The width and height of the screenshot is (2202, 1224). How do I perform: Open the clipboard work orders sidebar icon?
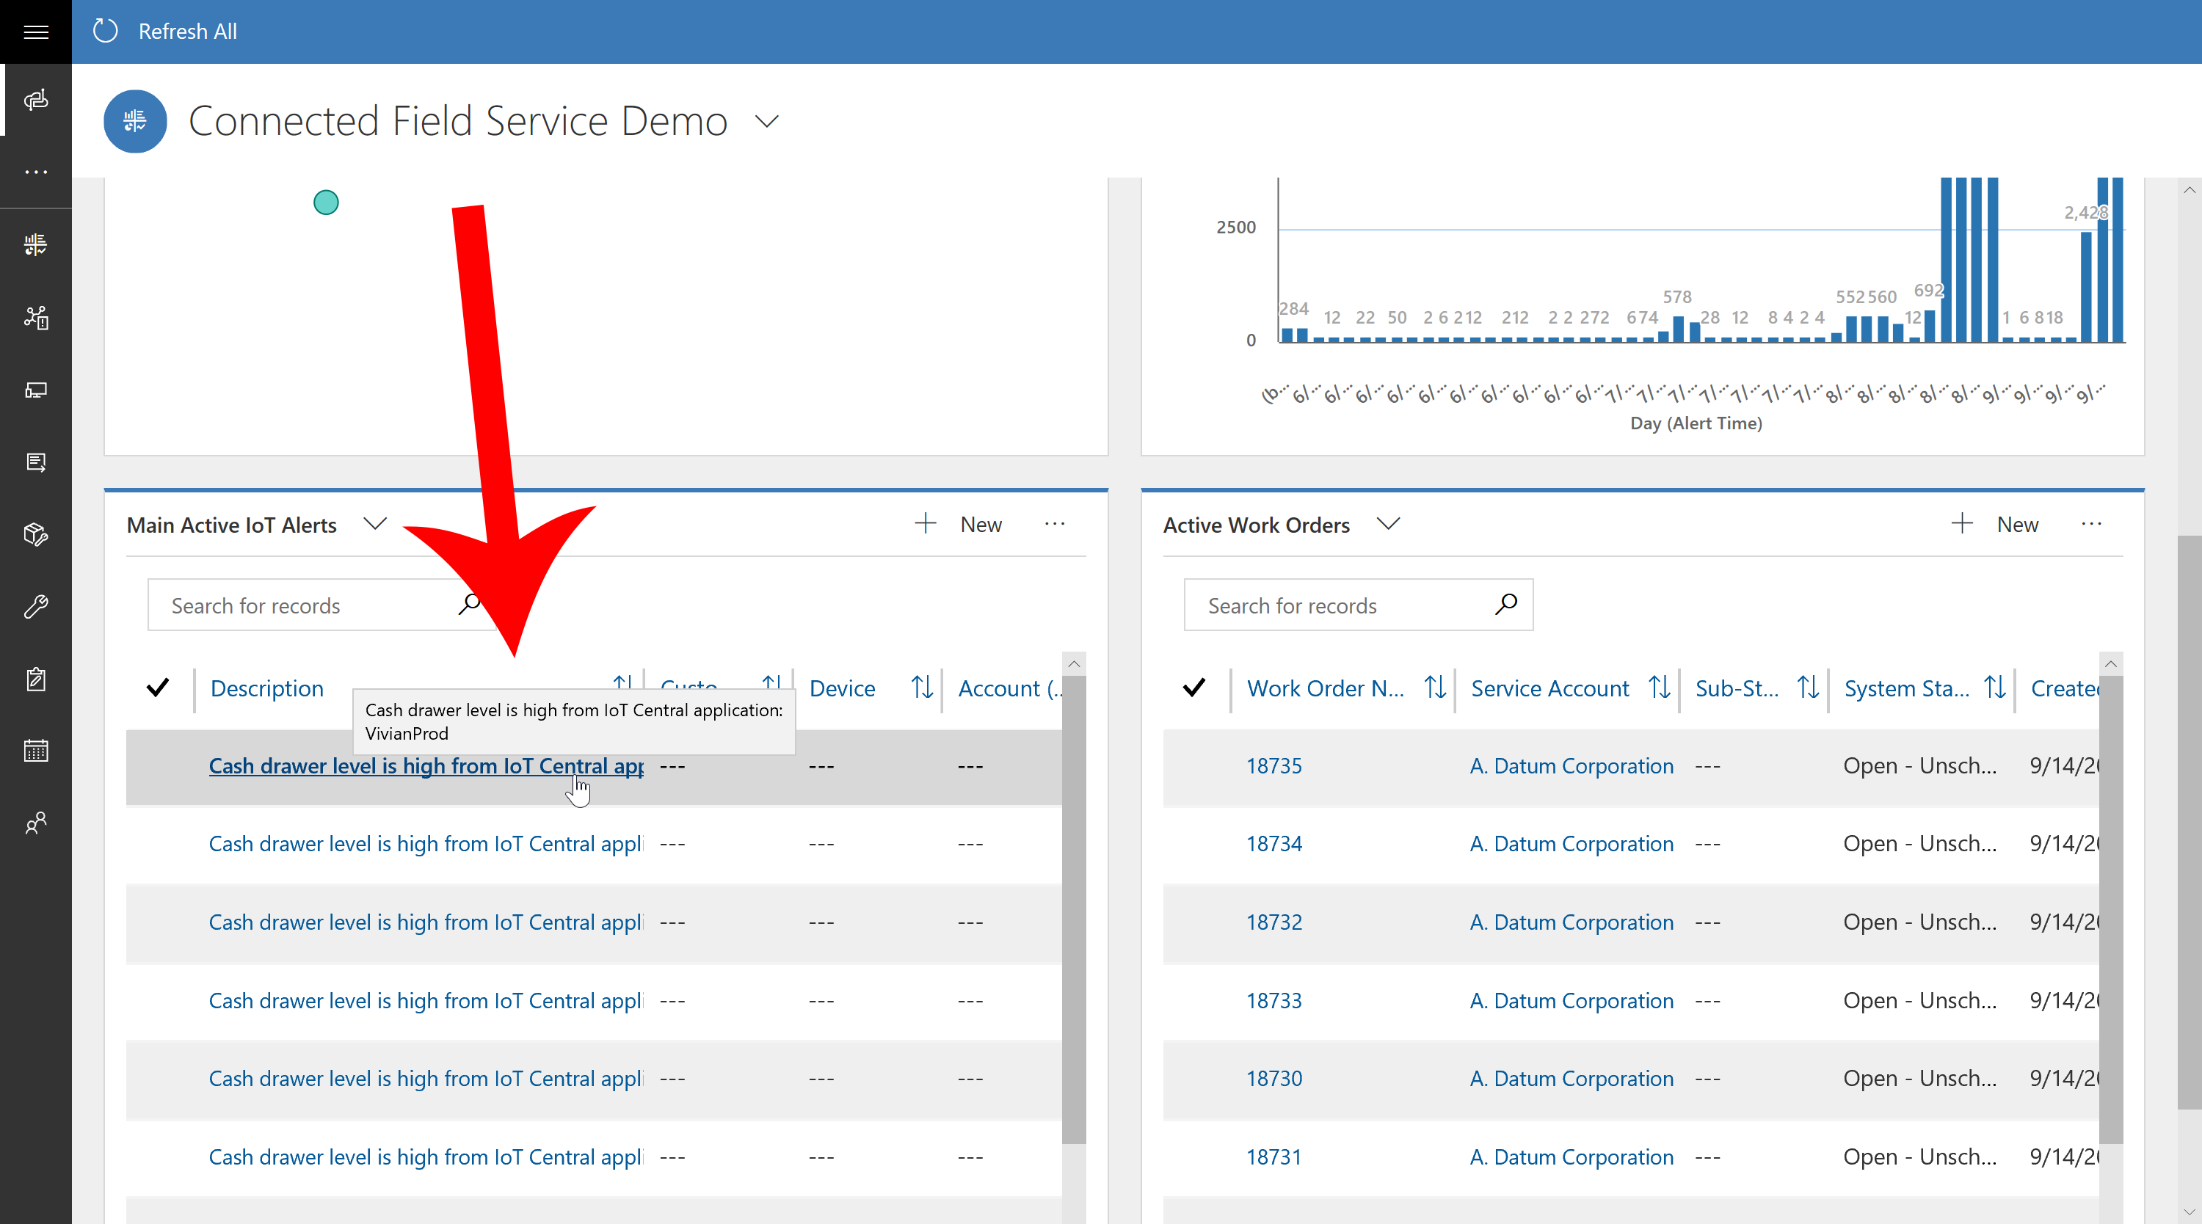click(36, 679)
